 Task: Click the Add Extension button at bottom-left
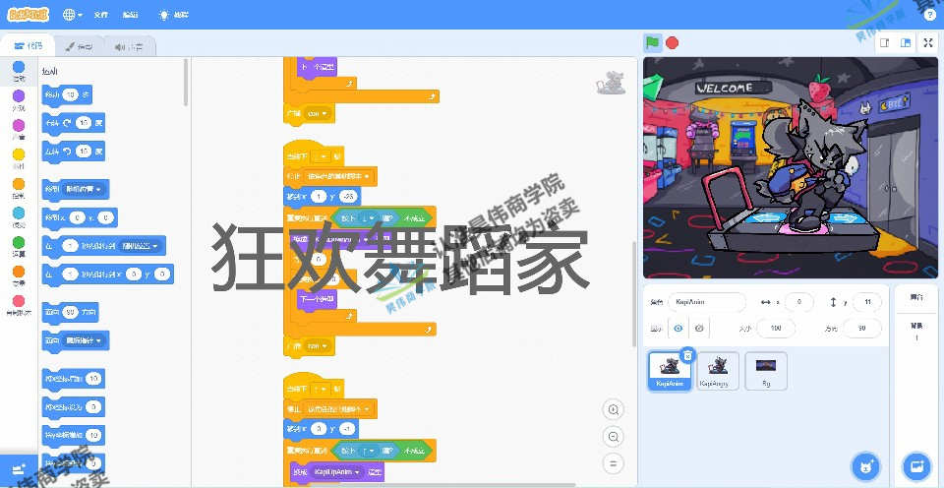click(x=19, y=468)
